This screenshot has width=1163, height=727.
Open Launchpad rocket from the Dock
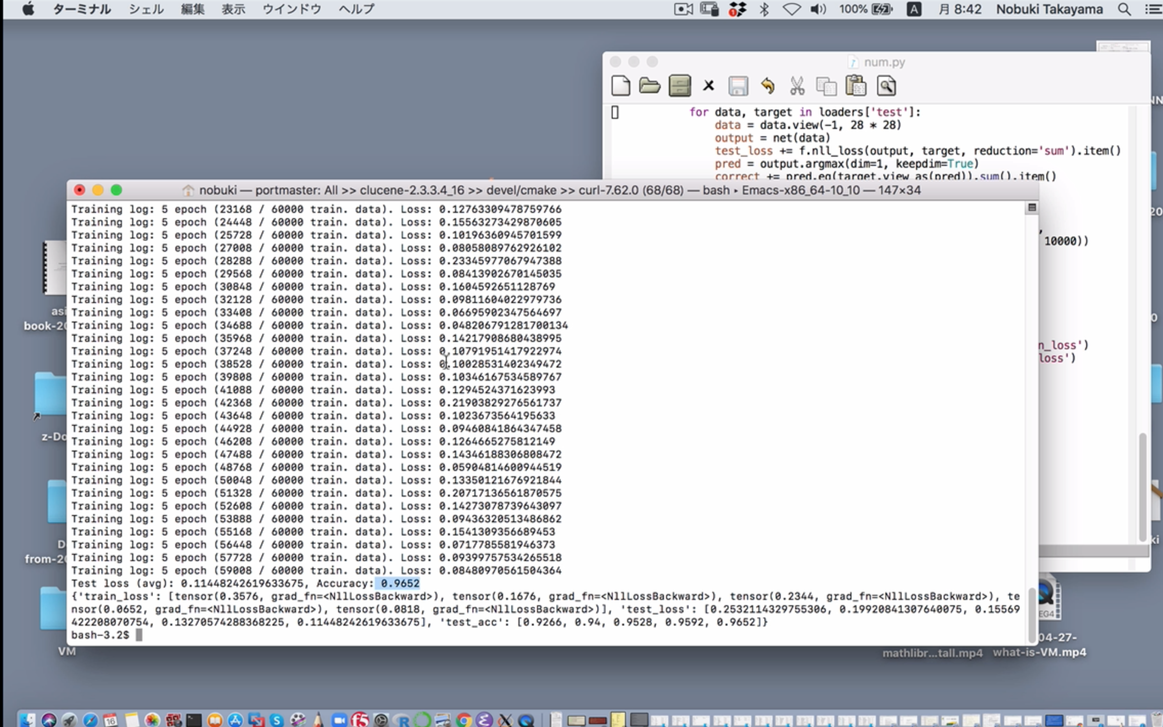click(69, 720)
